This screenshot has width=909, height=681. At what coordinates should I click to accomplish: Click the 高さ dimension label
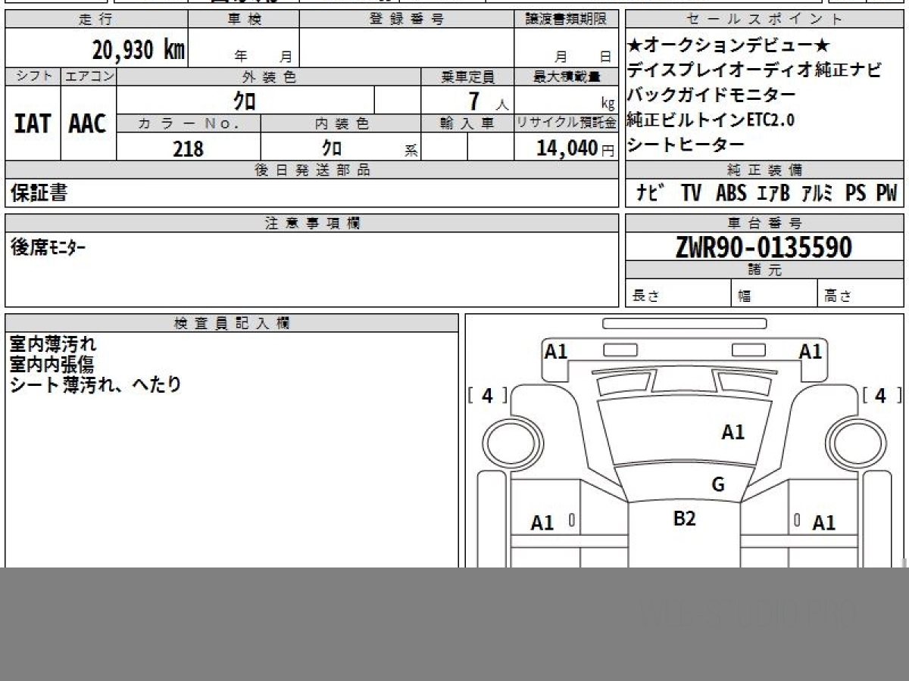[839, 297]
